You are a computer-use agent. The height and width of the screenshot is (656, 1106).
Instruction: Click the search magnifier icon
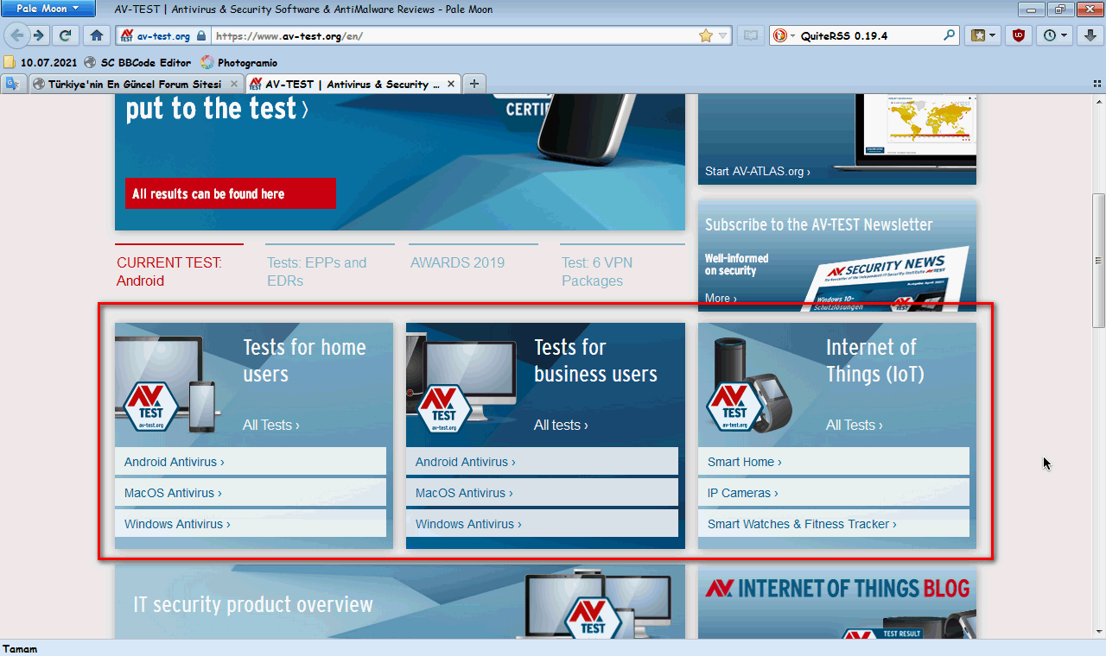tap(950, 36)
